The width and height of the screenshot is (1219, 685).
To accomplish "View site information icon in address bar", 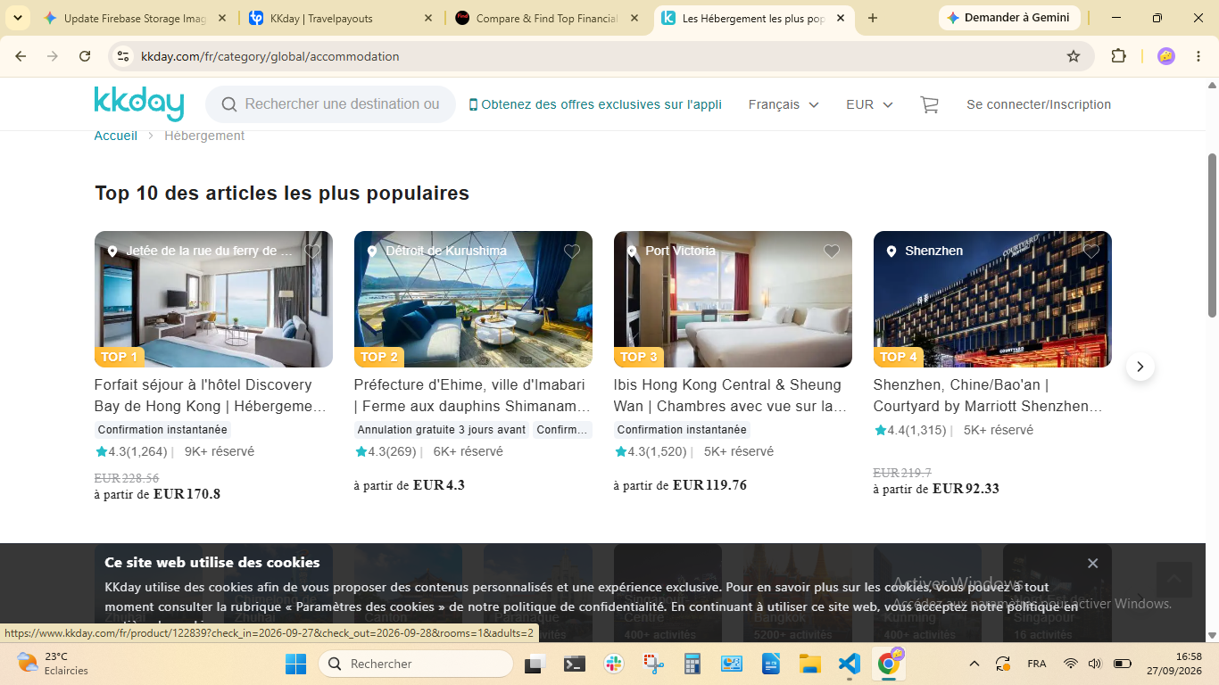I will pyautogui.click(x=123, y=56).
